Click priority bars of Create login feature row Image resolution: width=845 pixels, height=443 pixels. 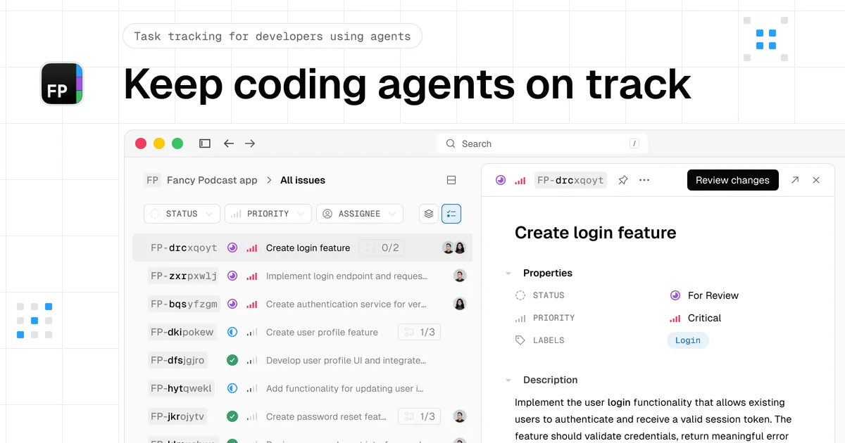[251, 248]
